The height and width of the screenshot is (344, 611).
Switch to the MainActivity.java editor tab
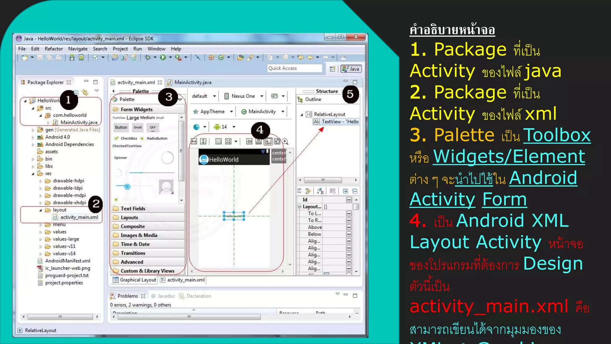click(189, 82)
